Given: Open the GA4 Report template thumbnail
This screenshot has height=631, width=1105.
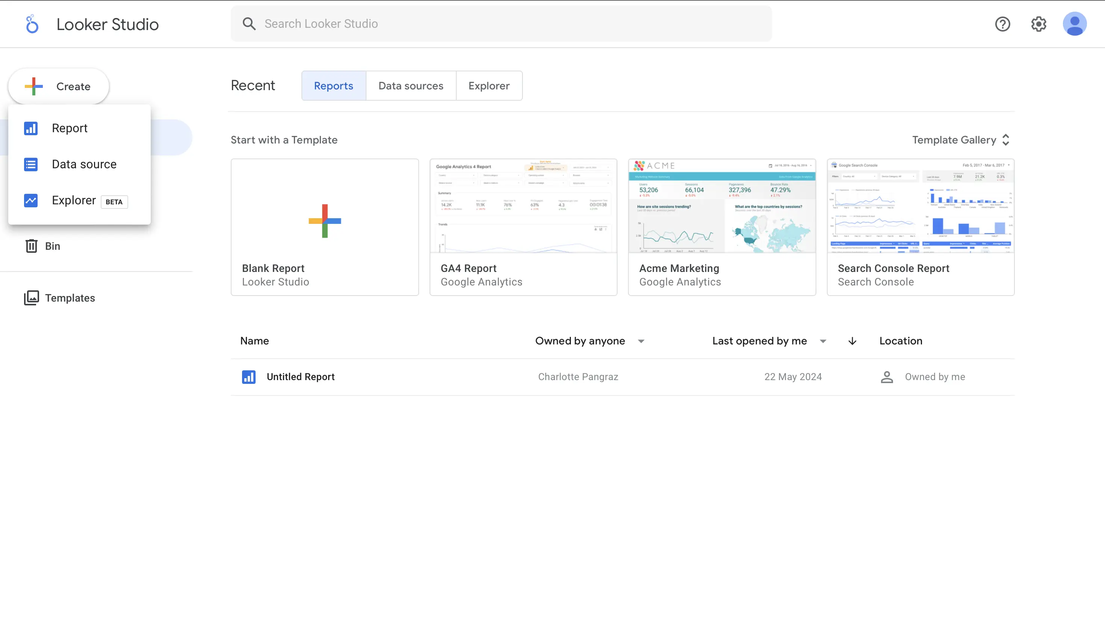Looking at the screenshot, I should 524,206.
